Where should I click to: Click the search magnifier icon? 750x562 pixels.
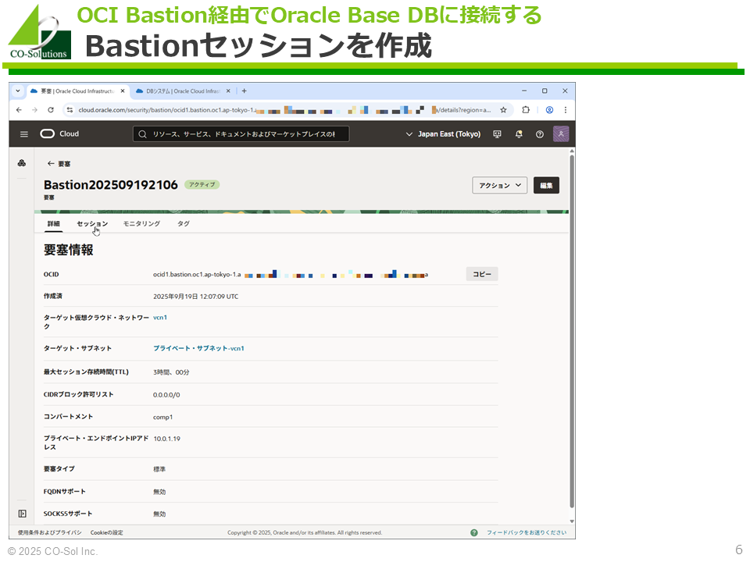click(x=142, y=134)
